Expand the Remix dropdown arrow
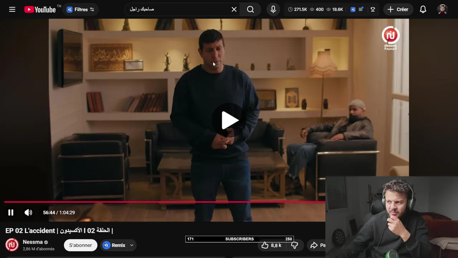 [132, 245]
